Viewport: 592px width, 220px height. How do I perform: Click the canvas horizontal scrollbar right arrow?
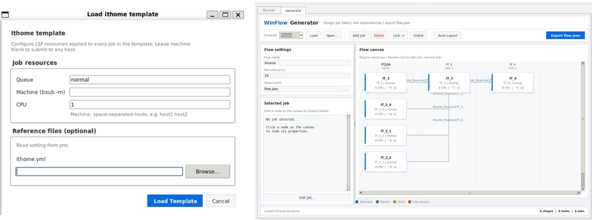pos(579,193)
